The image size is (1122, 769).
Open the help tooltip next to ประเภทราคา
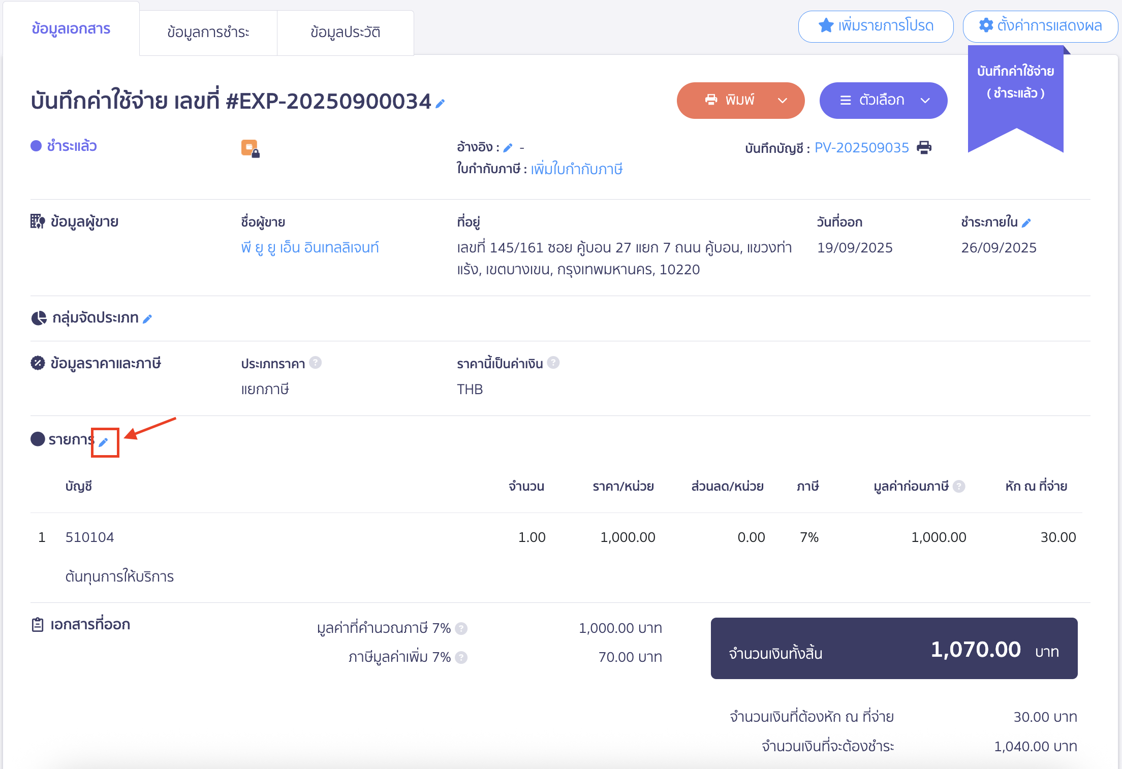(x=316, y=363)
